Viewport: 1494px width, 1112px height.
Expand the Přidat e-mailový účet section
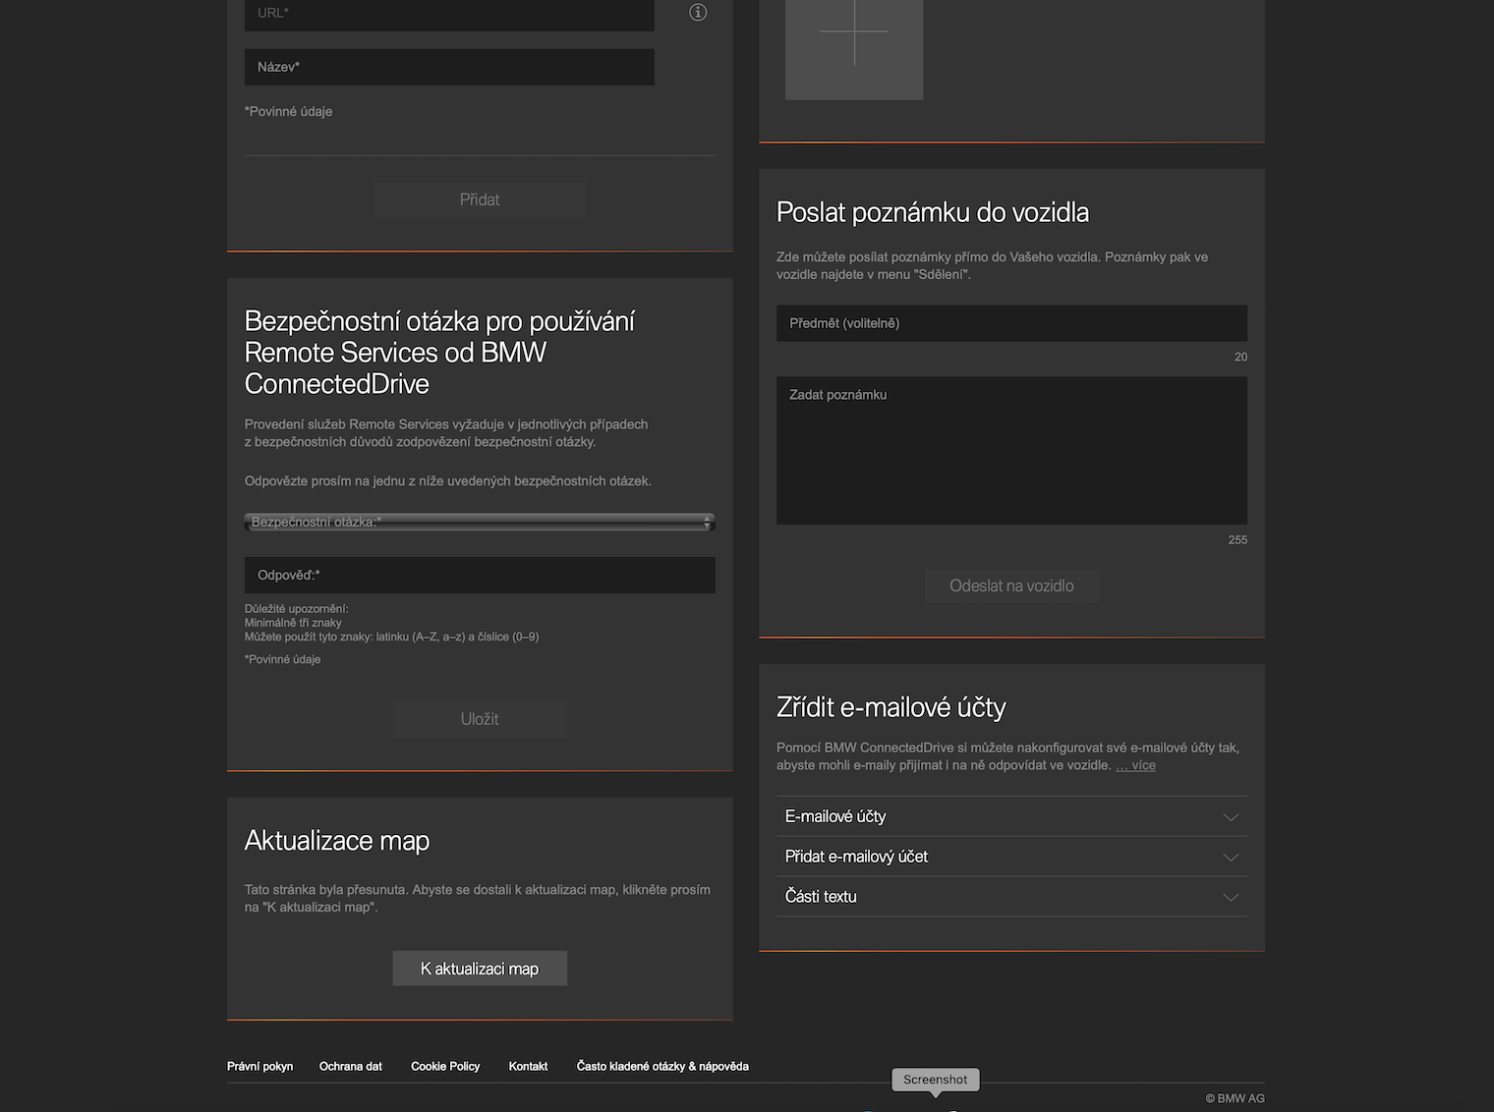[1011, 857]
